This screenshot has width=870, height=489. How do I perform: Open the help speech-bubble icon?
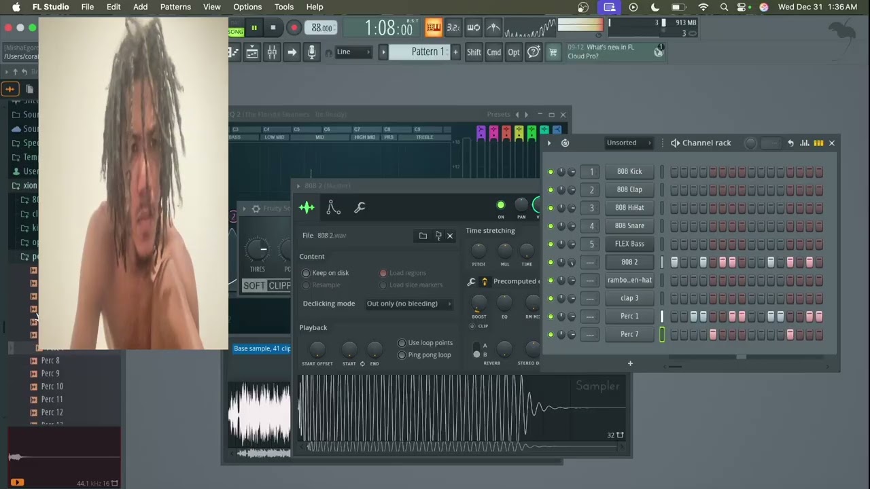534,52
